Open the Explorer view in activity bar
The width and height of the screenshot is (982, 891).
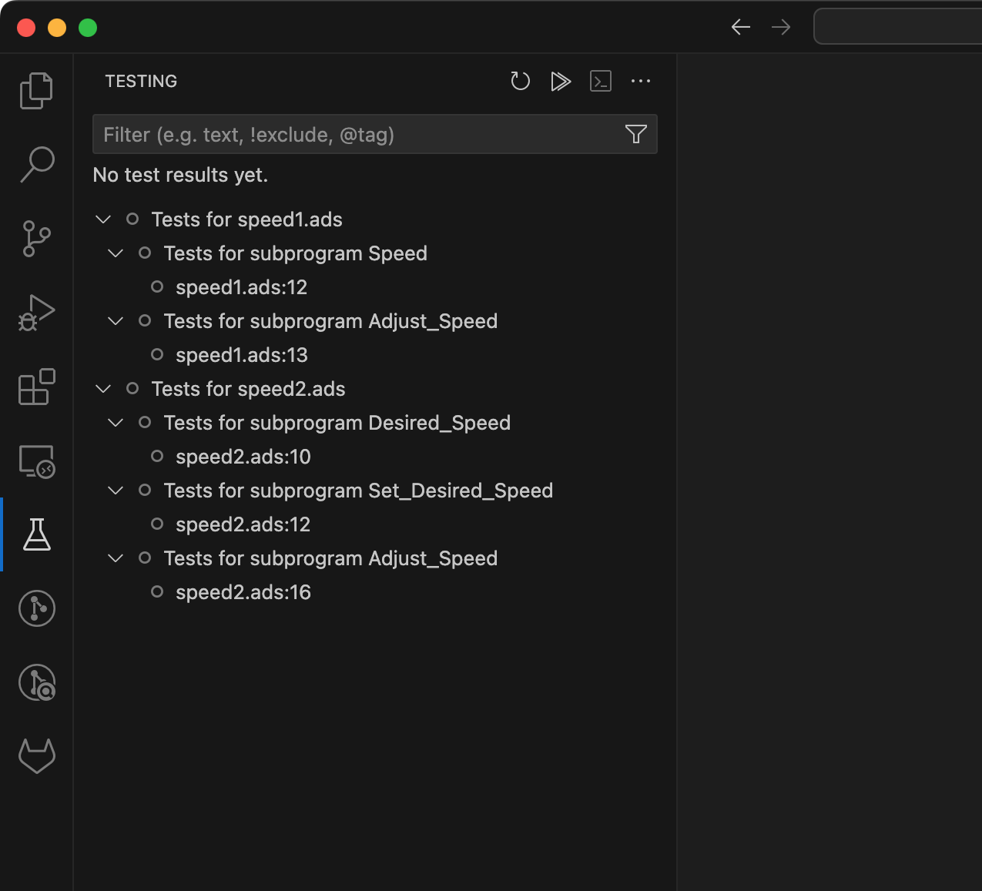36,91
